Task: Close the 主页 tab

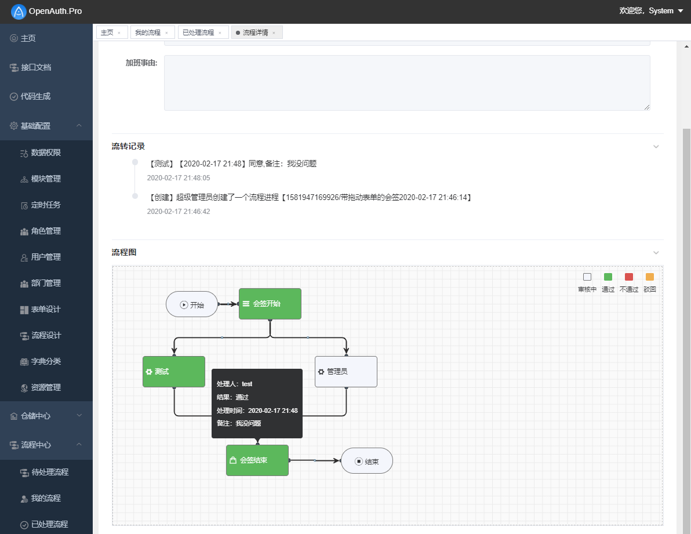Action: pos(119,33)
